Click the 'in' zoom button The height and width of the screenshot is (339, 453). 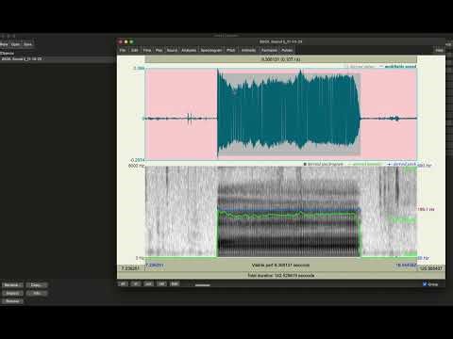click(x=136, y=283)
